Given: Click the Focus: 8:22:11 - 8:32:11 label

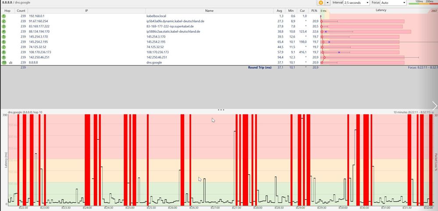Looking at the screenshot, I should tap(423, 67).
